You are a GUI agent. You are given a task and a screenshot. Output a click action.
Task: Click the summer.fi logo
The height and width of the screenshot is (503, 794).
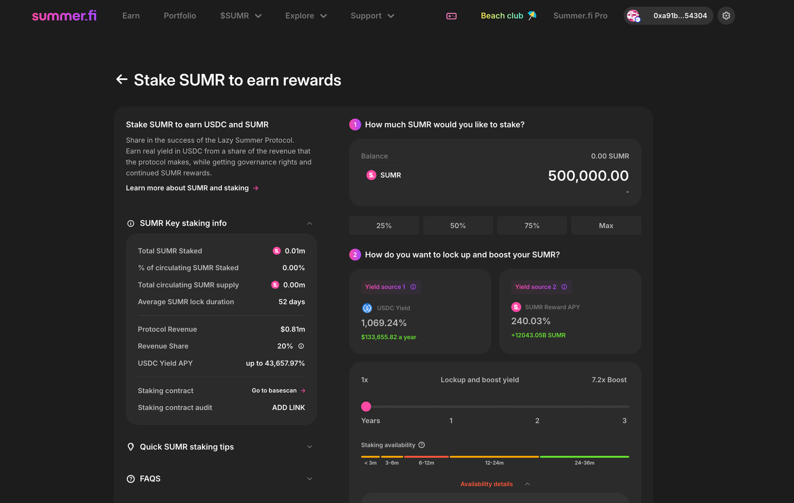64,16
